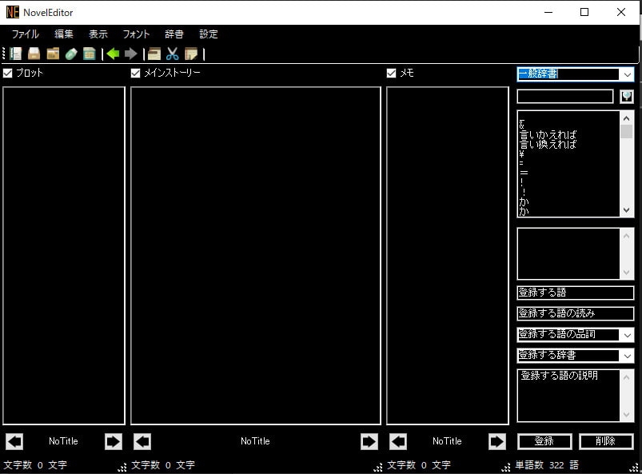Viewport: 642px width, 474px height.
Task: Toggle the メインストーリー checkbox
Action: click(x=136, y=73)
